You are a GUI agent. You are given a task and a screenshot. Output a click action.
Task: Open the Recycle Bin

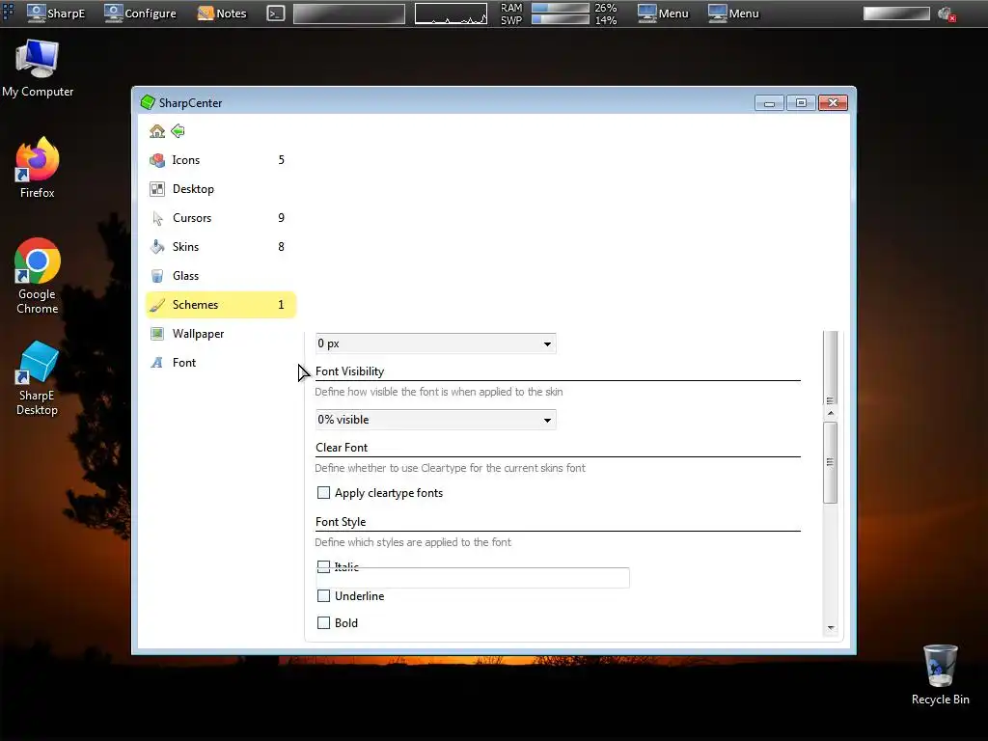(x=940, y=674)
